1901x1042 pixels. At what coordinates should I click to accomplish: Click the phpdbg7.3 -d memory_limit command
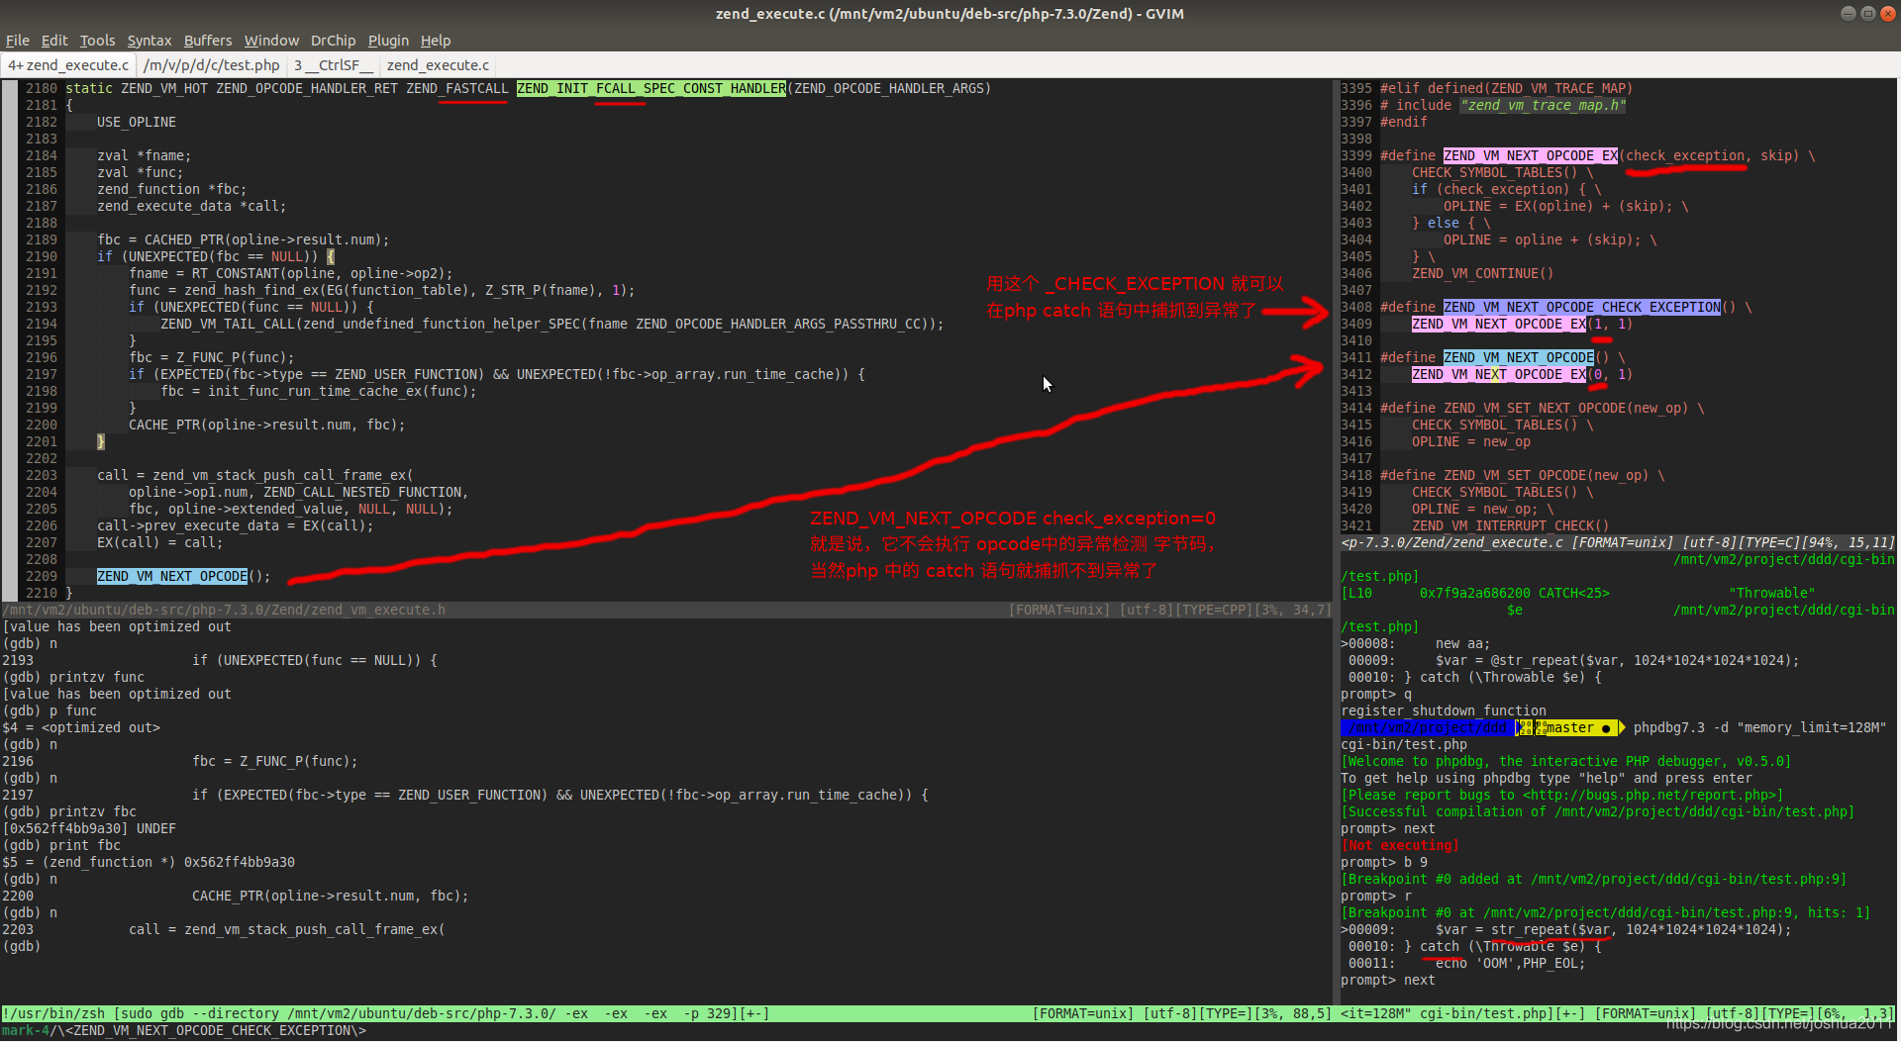click(x=1760, y=728)
